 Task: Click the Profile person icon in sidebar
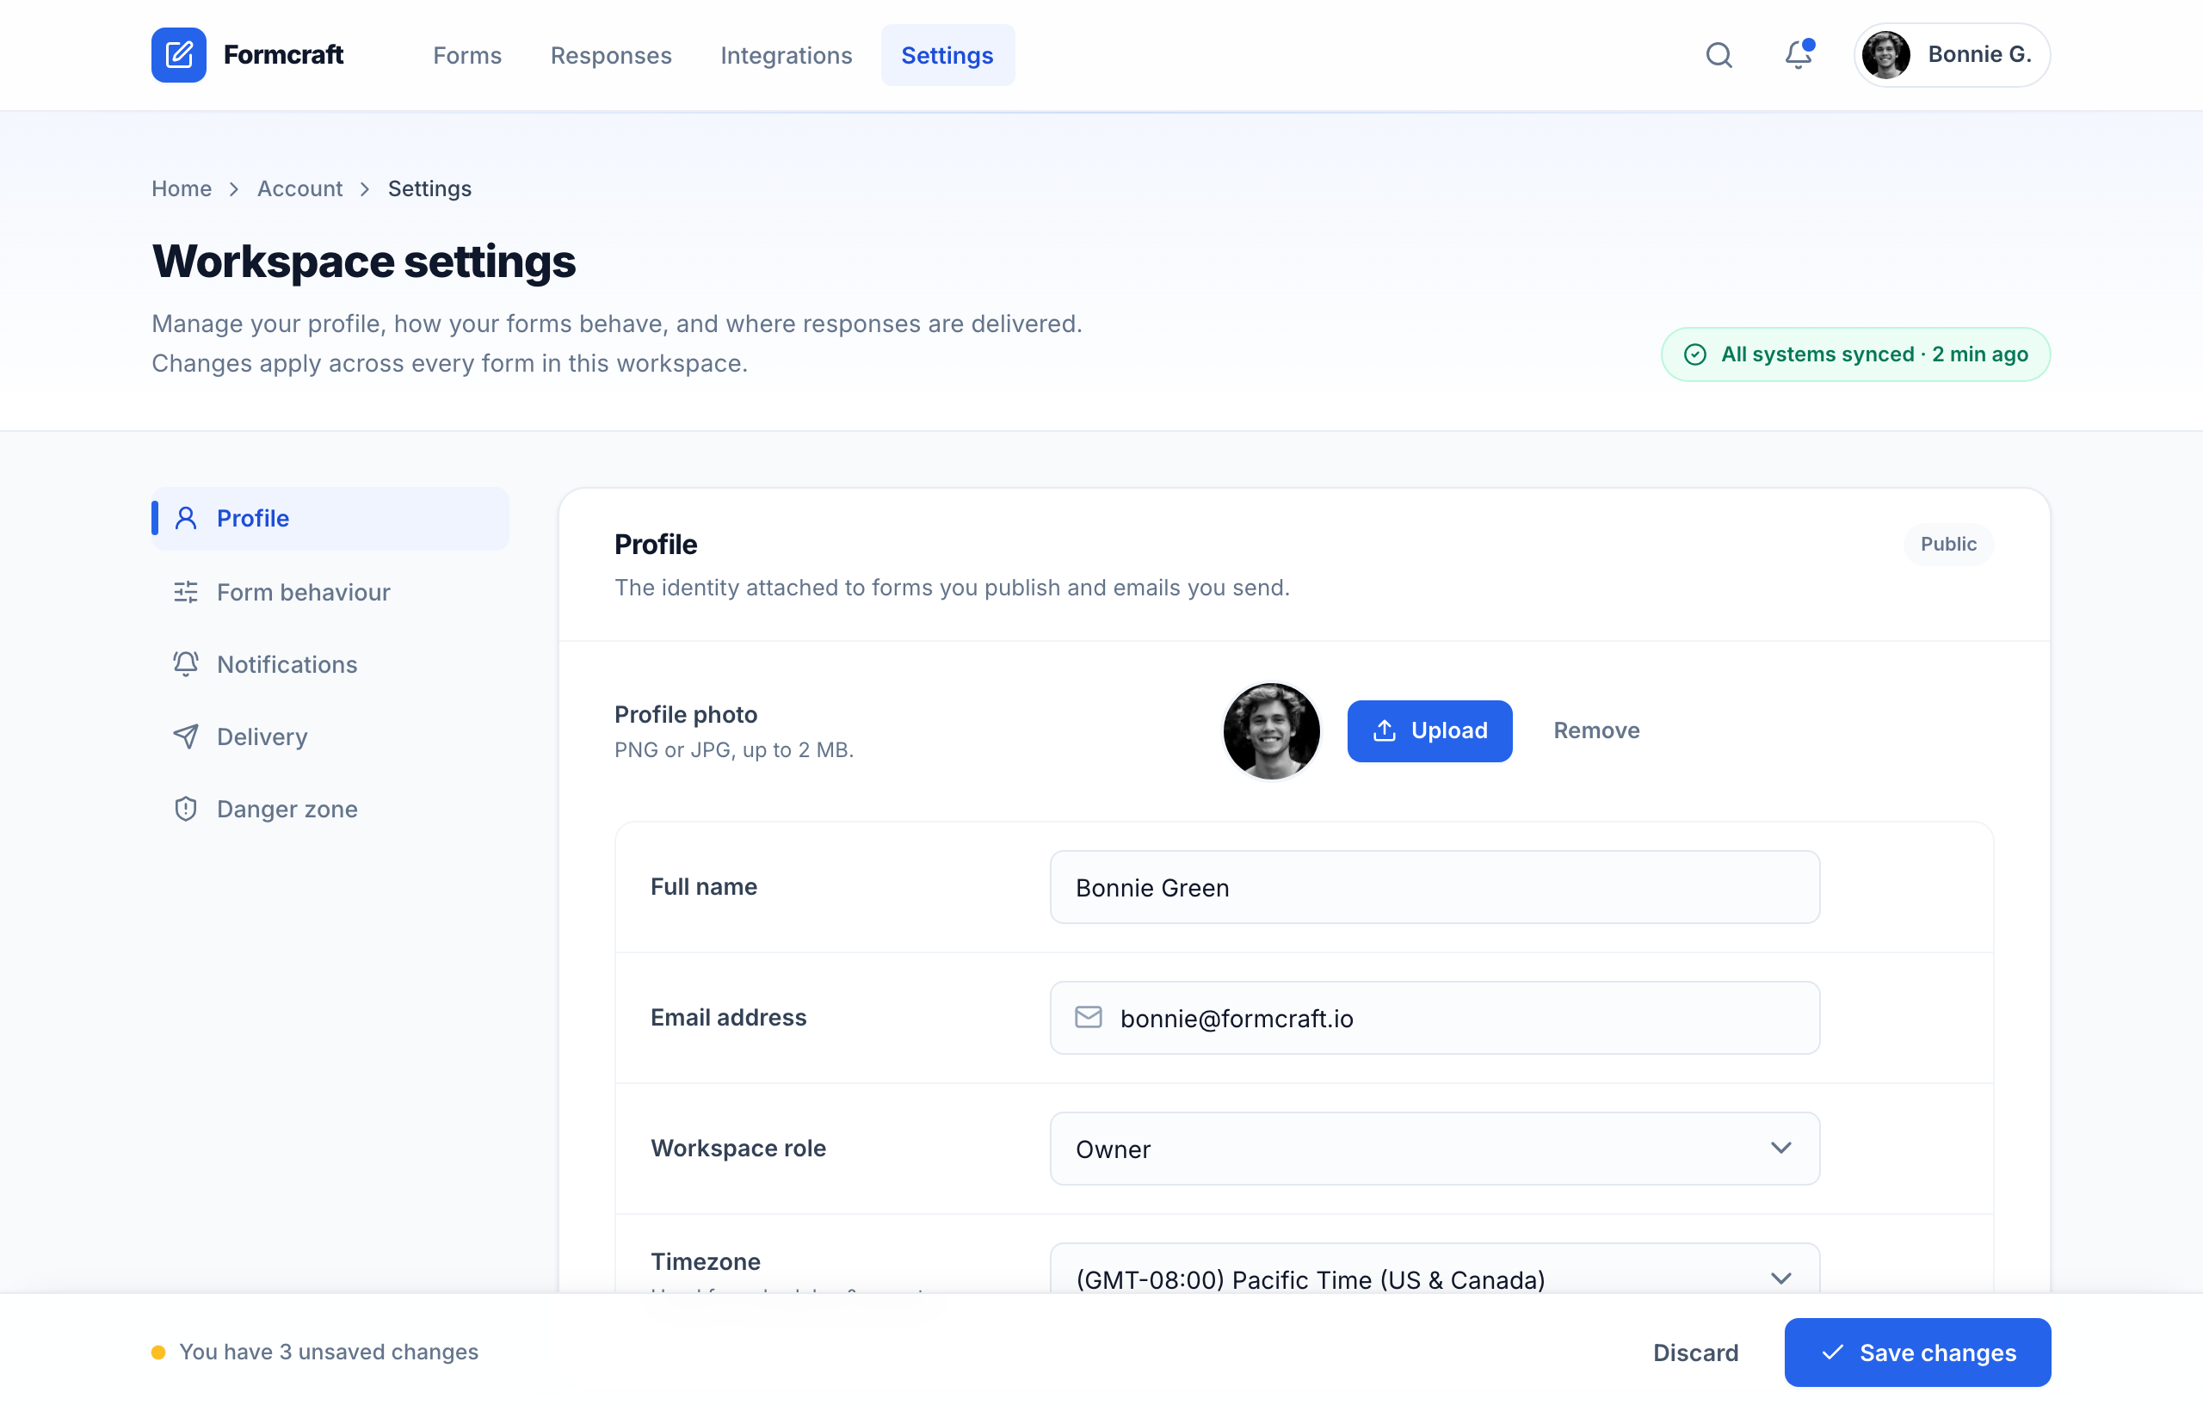pos(186,519)
